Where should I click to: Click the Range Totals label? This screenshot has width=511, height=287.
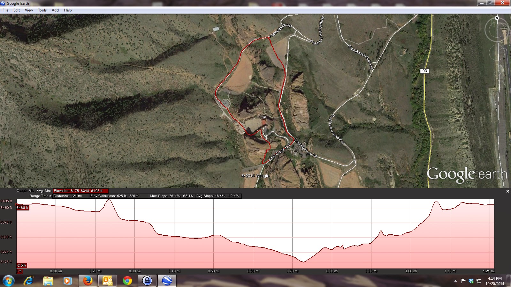pyautogui.click(x=41, y=196)
